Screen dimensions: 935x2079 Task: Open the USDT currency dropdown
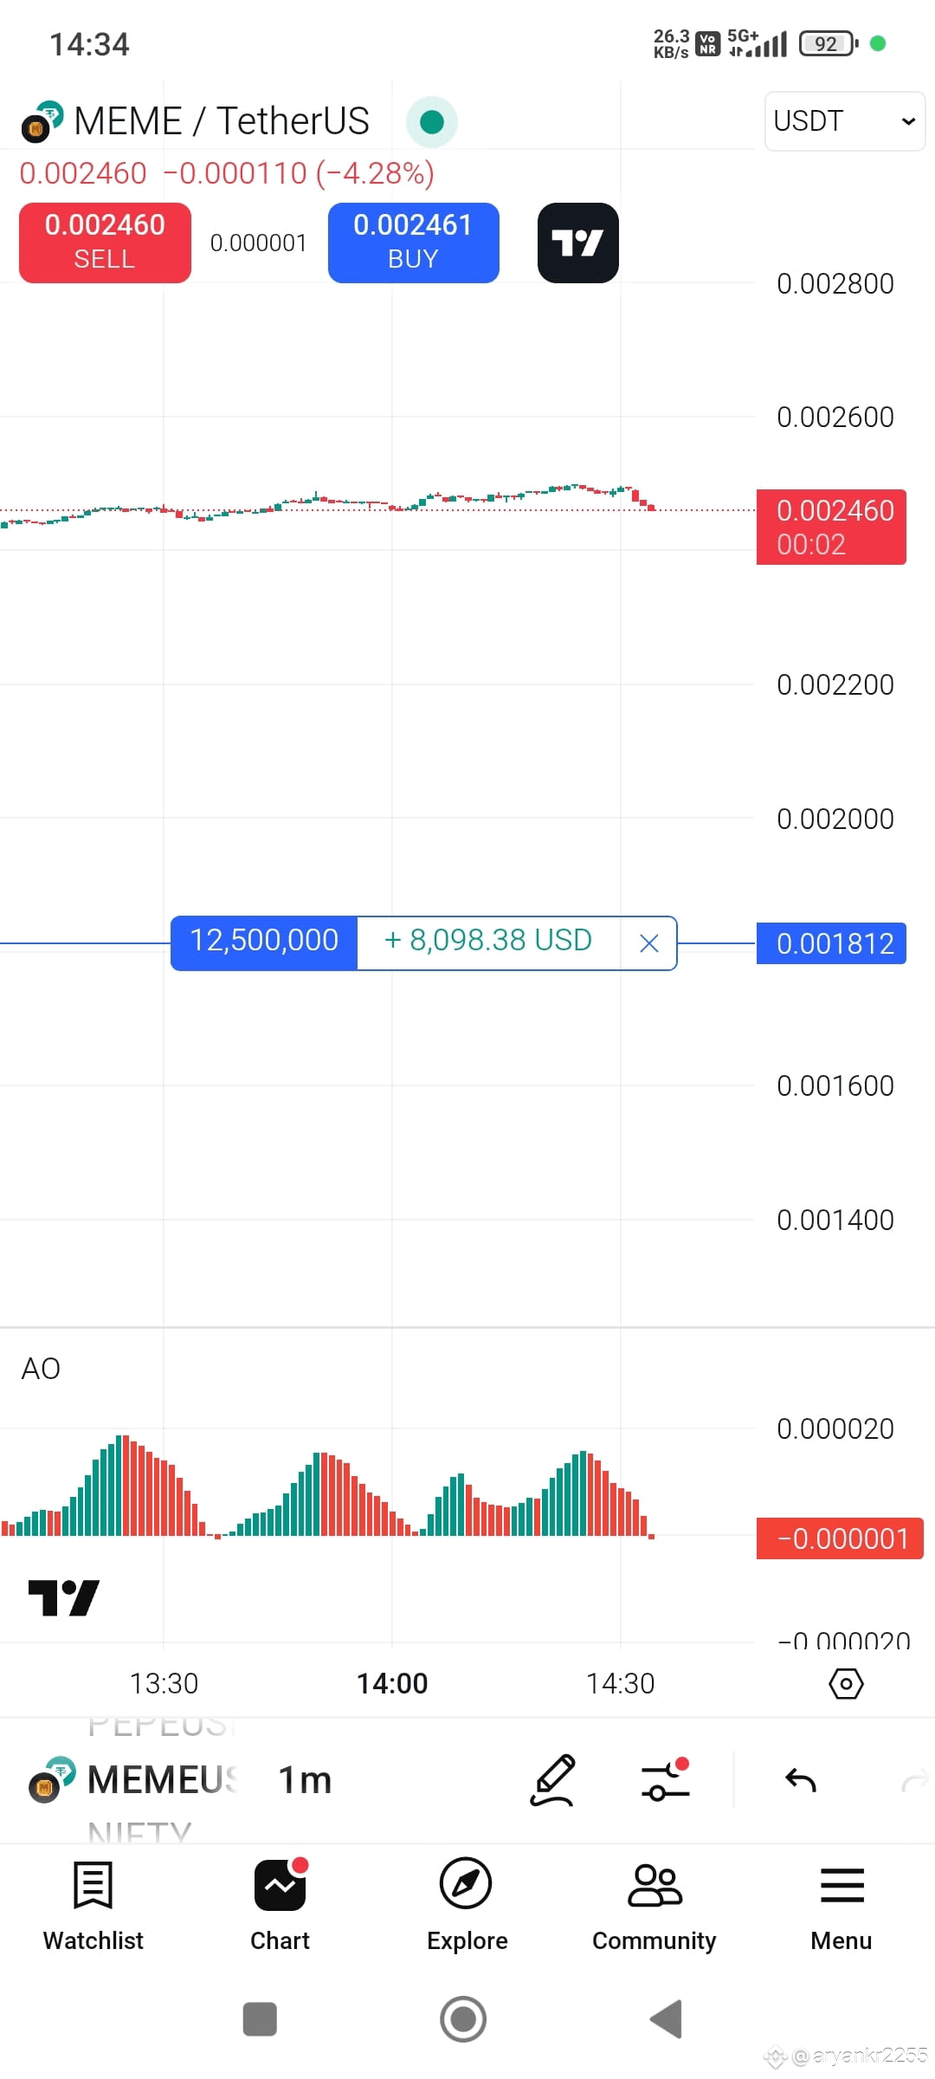click(x=844, y=121)
